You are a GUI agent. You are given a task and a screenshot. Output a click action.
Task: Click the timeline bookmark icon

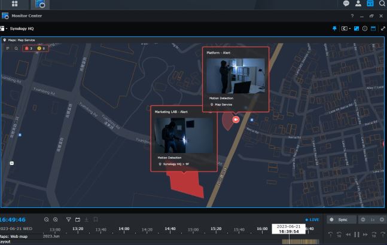coord(96,219)
